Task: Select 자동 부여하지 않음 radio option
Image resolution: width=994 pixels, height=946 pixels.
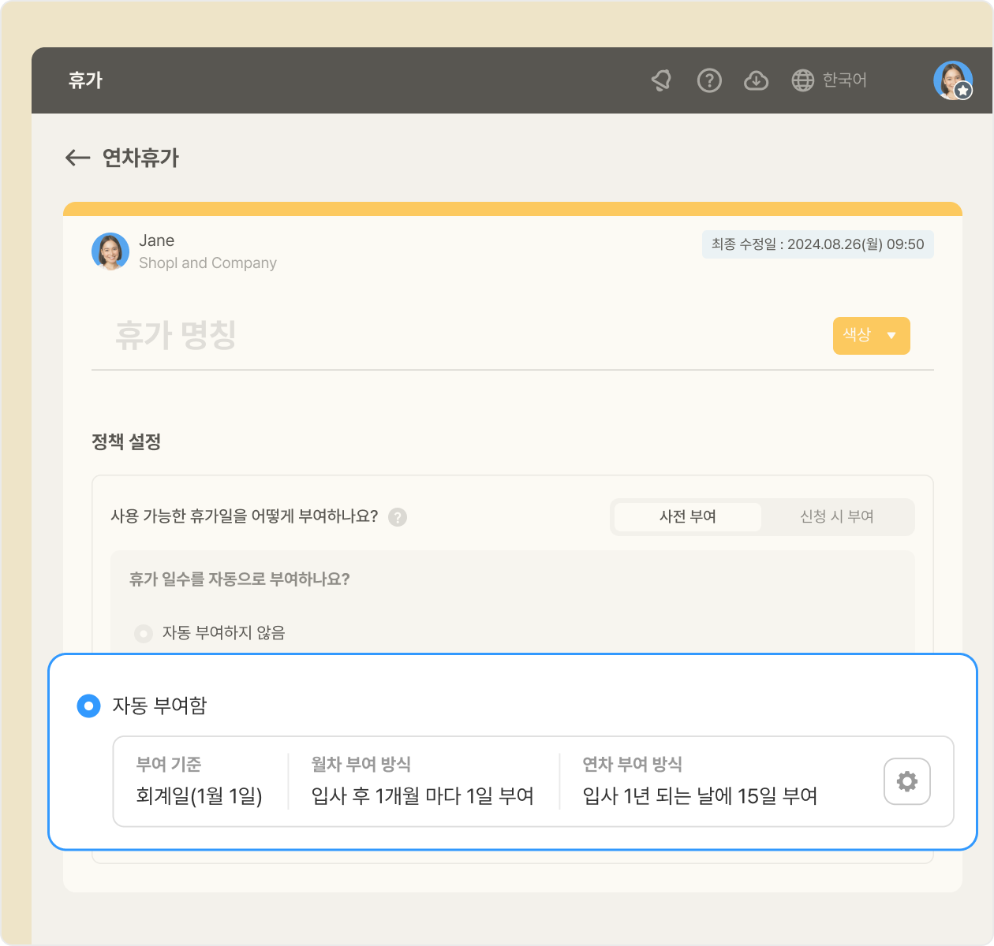Action: 144,633
